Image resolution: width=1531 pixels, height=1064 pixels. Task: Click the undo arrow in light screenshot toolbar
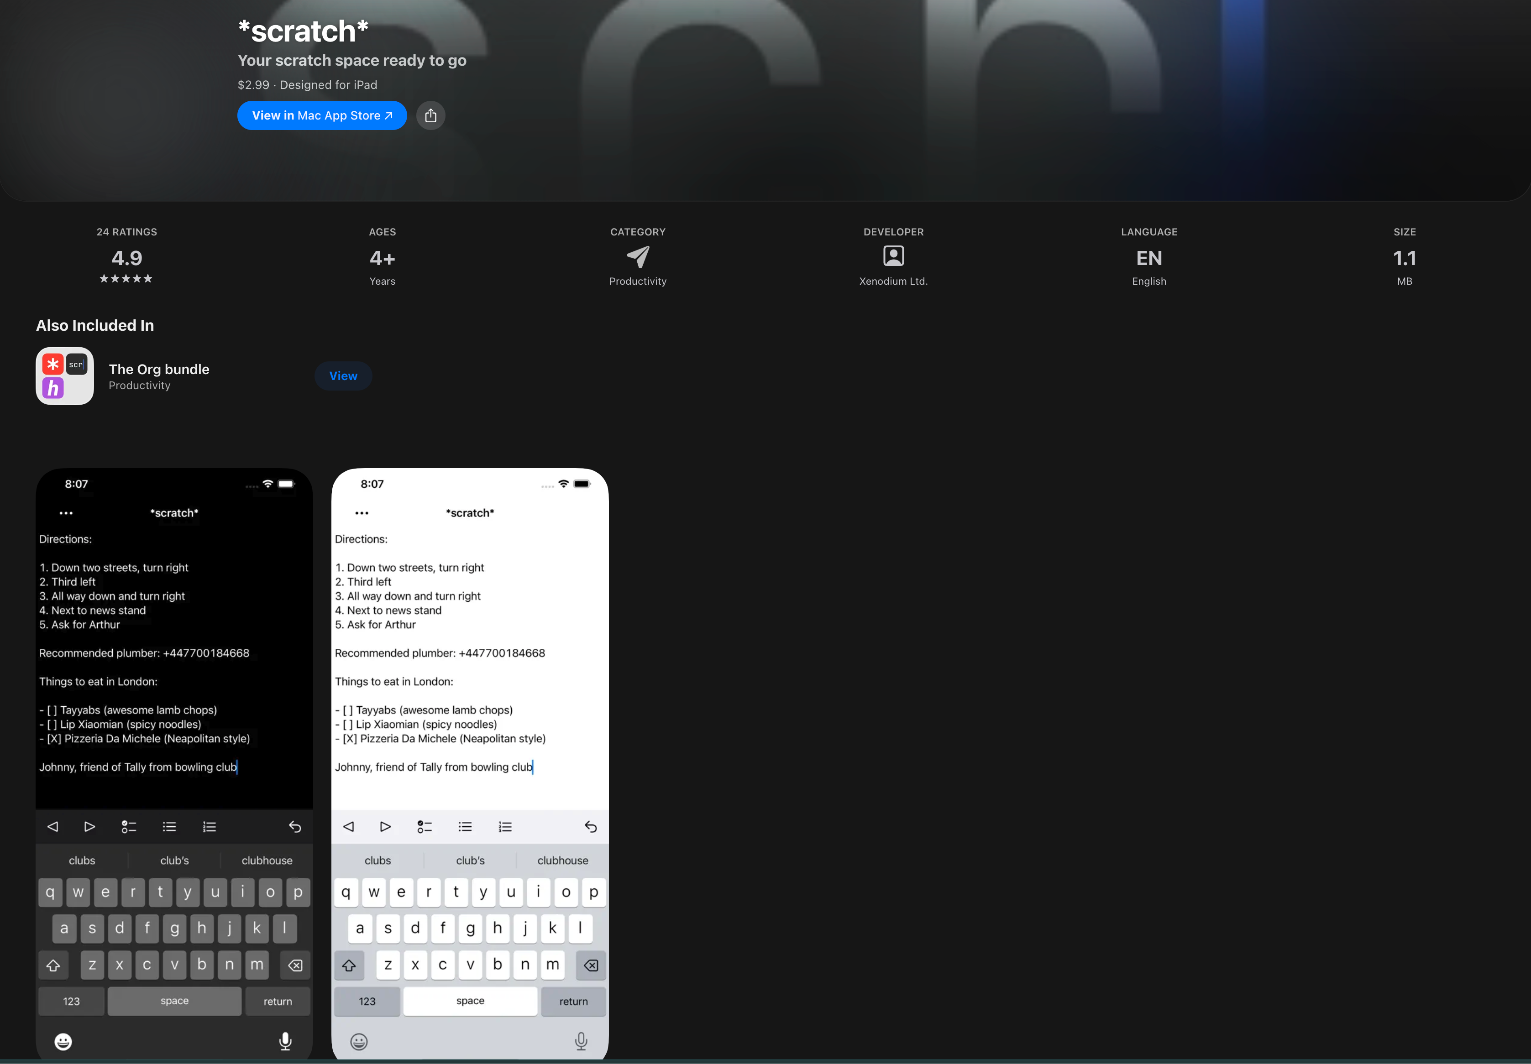pyautogui.click(x=591, y=827)
